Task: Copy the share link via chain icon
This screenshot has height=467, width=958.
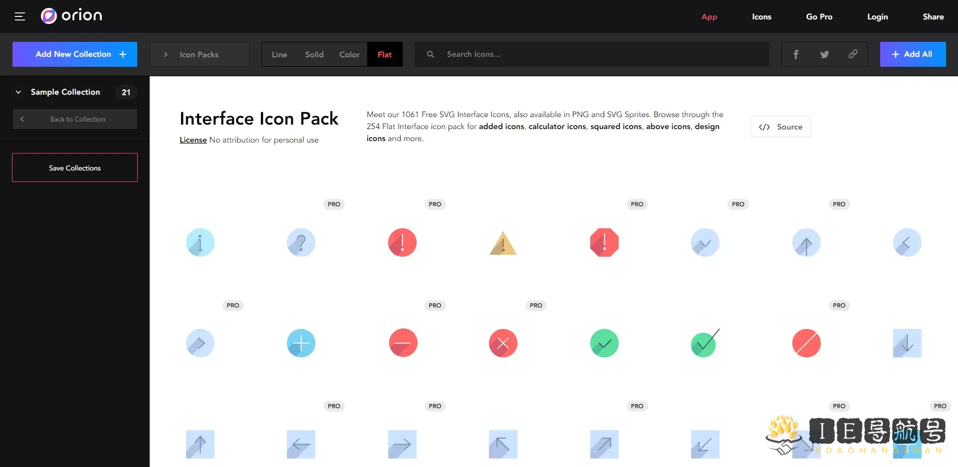Action: pos(853,54)
